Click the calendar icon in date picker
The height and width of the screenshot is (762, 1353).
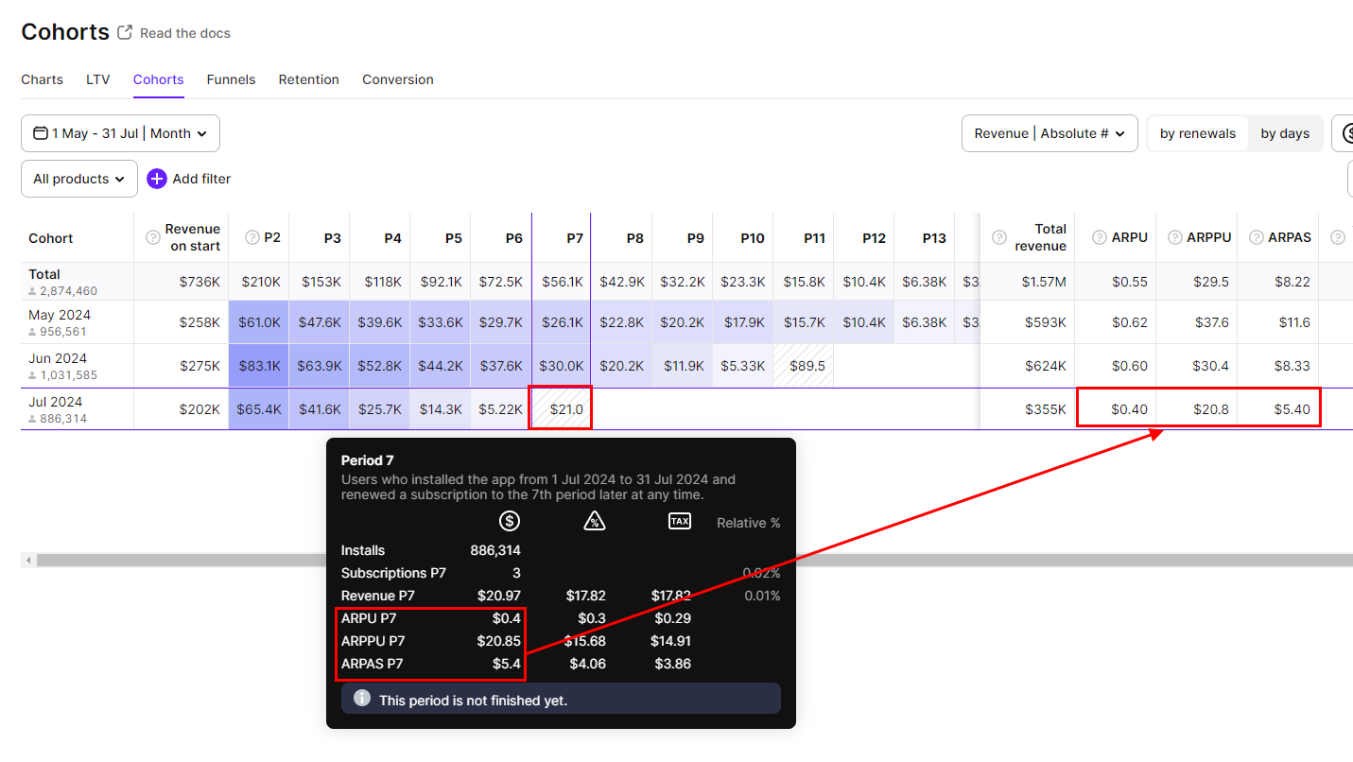click(x=41, y=133)
